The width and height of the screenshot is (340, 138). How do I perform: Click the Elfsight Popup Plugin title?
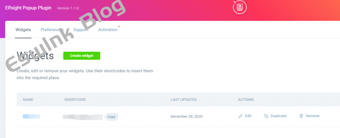click(28, 8)
